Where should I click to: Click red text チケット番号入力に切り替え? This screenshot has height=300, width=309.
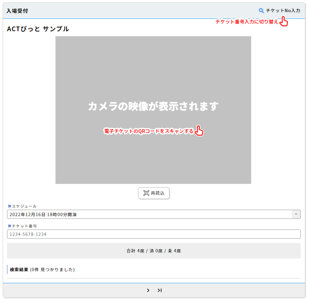click(x=246, y=22)
